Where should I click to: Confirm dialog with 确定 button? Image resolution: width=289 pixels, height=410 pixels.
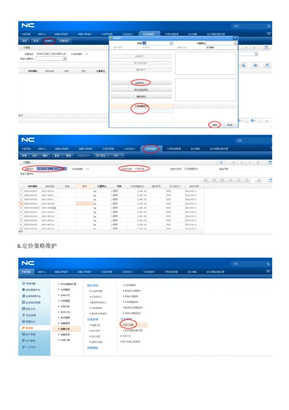pos(215,125)
